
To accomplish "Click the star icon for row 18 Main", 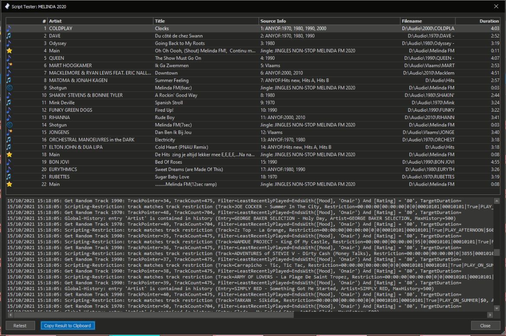I will point(10,155).
